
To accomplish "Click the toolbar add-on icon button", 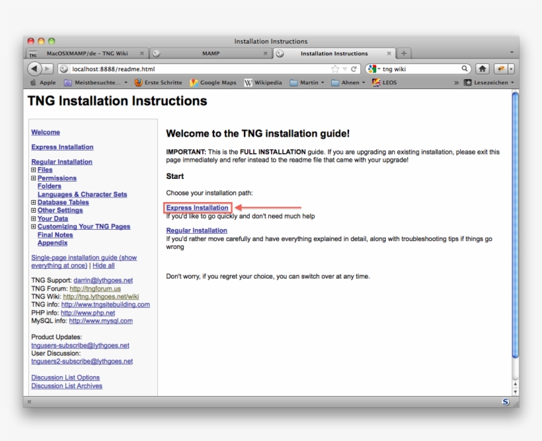I will [500, 69].
